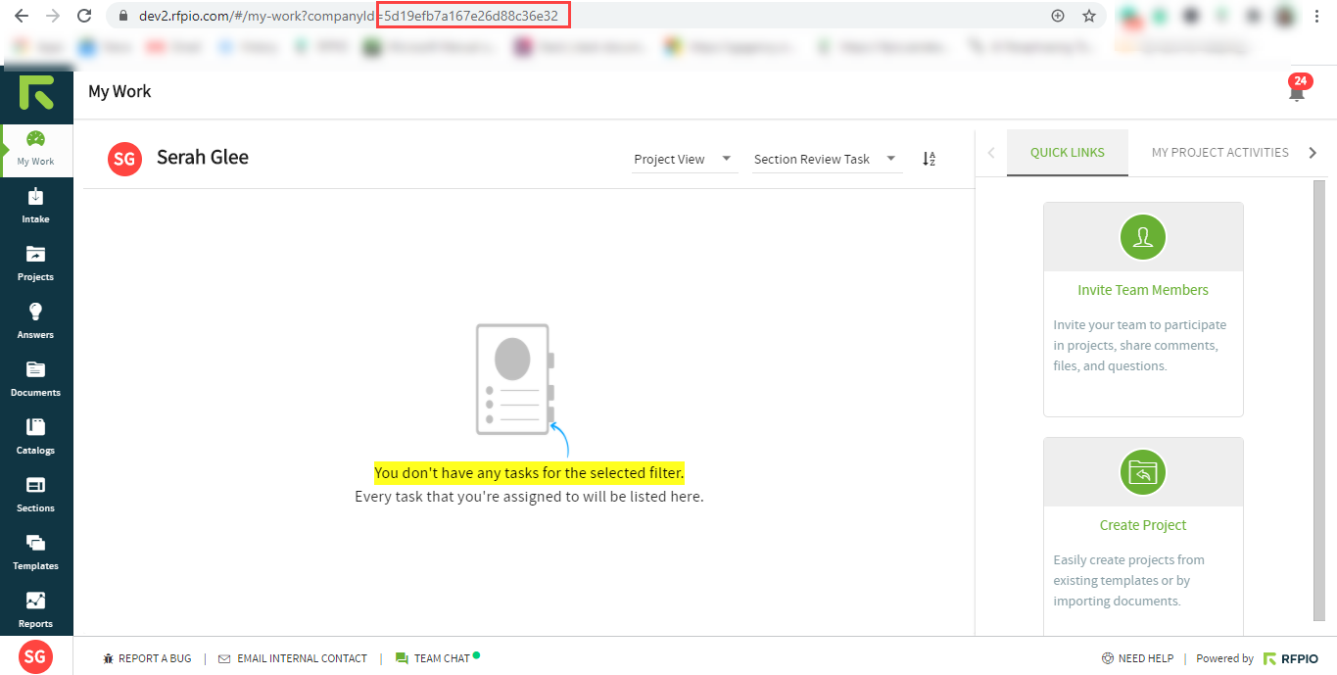The height and width of the screenshot is (675, 1337).
Task: Toggle the A-Z sort order icon
Action: click(929, 159)
